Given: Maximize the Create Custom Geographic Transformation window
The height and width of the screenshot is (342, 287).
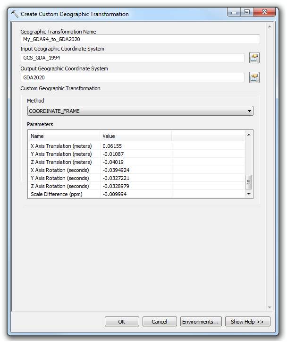Looking at the screenshot, I should pyautogui.click(x=247, y=12).
